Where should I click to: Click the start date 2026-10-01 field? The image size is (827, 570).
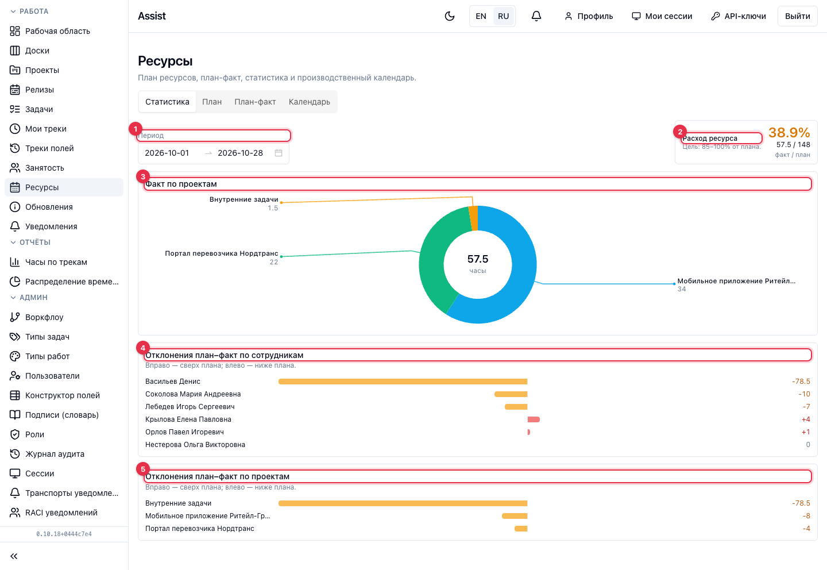click(167, 153)
